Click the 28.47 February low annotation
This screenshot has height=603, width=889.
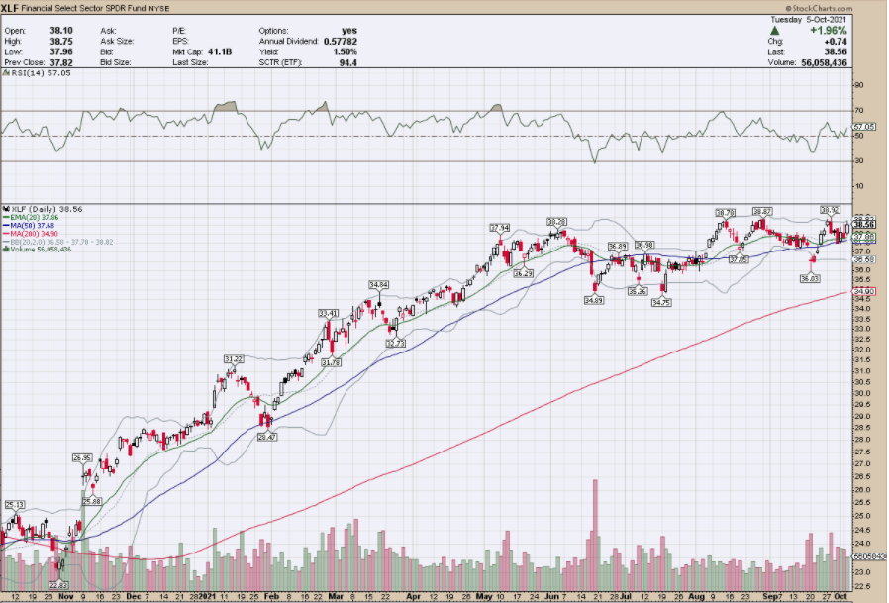pos(267,438)
